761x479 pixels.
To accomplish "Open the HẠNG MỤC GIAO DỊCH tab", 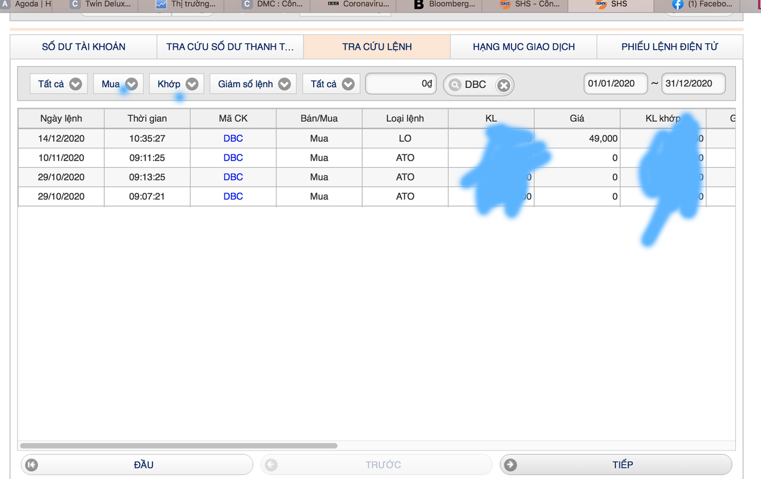I will [x=524, y=47].
